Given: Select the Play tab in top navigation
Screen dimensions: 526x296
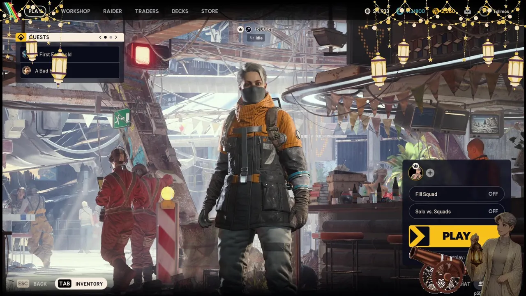Looking at the screenshot, I should pos(35,11).
